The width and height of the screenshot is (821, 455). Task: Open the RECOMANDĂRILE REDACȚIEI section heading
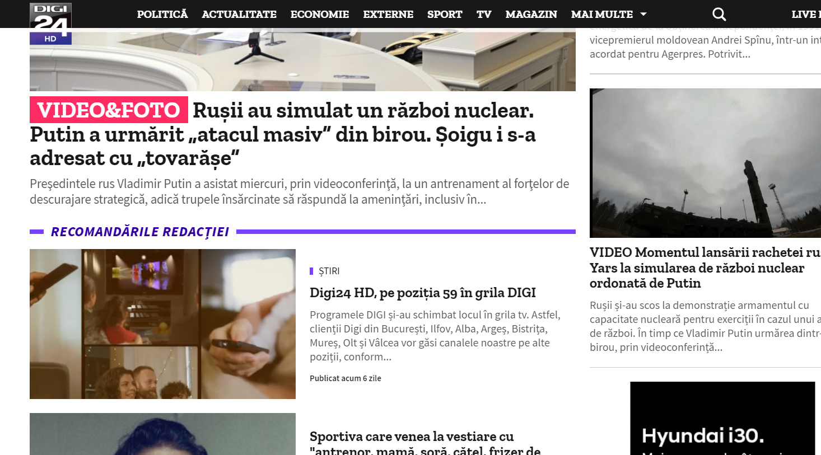pyautogui.click(x=140, y=232)
